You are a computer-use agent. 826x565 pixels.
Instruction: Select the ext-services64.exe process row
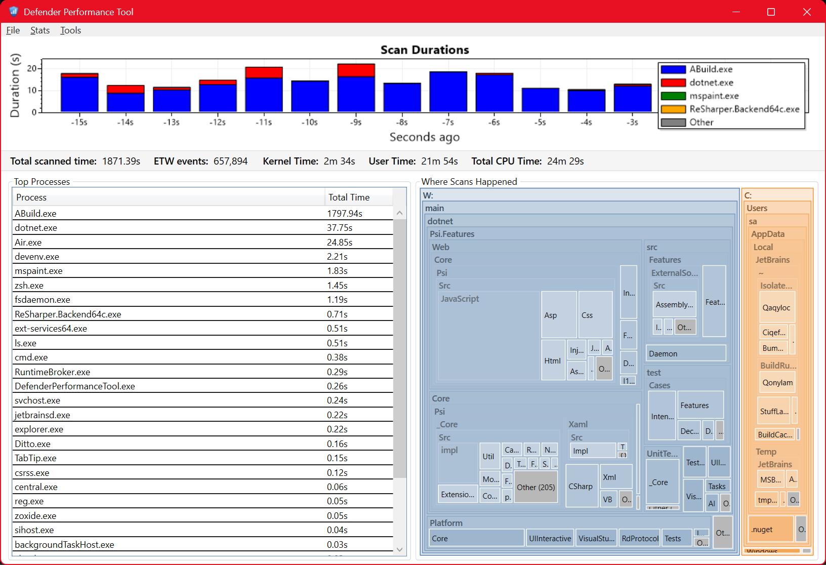coord(202,329)
